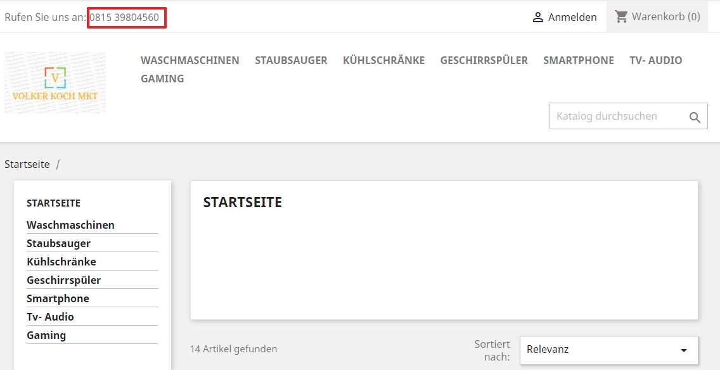Open the GAMING top menu
The height and width of the screenshot is (370, 720).
click(x=162, y=79)
